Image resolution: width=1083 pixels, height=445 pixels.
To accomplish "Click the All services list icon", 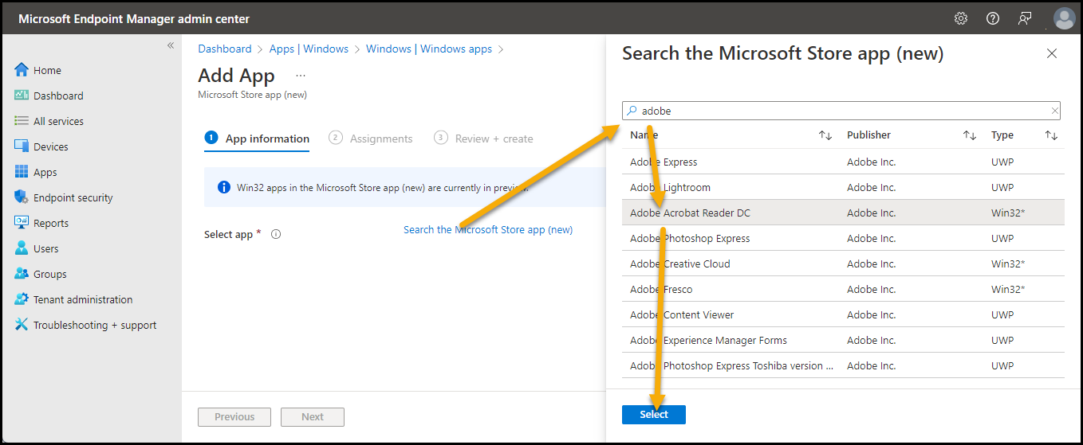I will coord(22,120).
